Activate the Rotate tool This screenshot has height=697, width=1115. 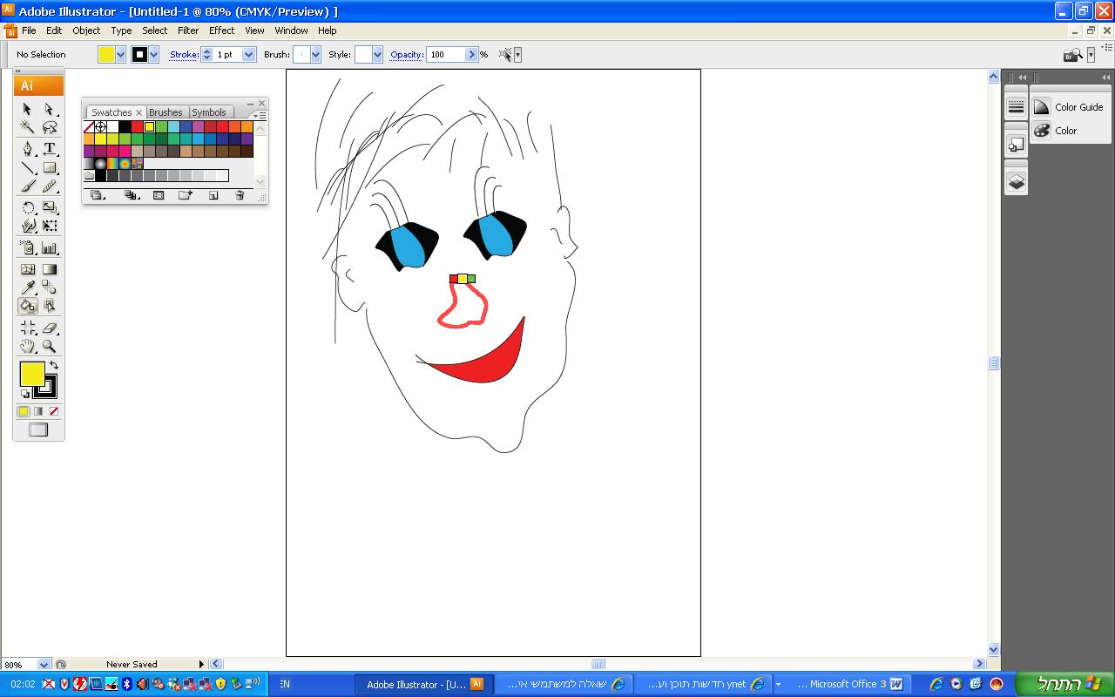pos(28,207)
